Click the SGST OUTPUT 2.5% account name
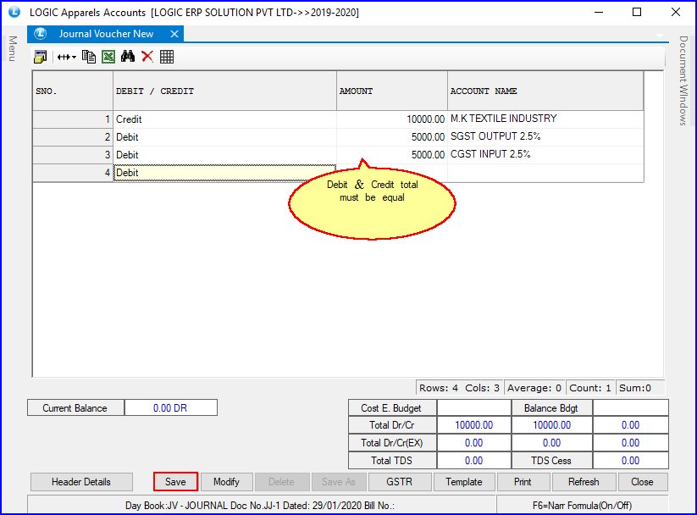This screenshot has height=515, width=697. tap(545, 137)
